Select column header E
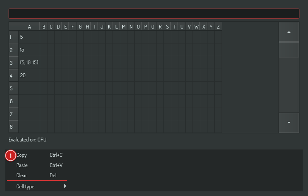 [65, 26]
